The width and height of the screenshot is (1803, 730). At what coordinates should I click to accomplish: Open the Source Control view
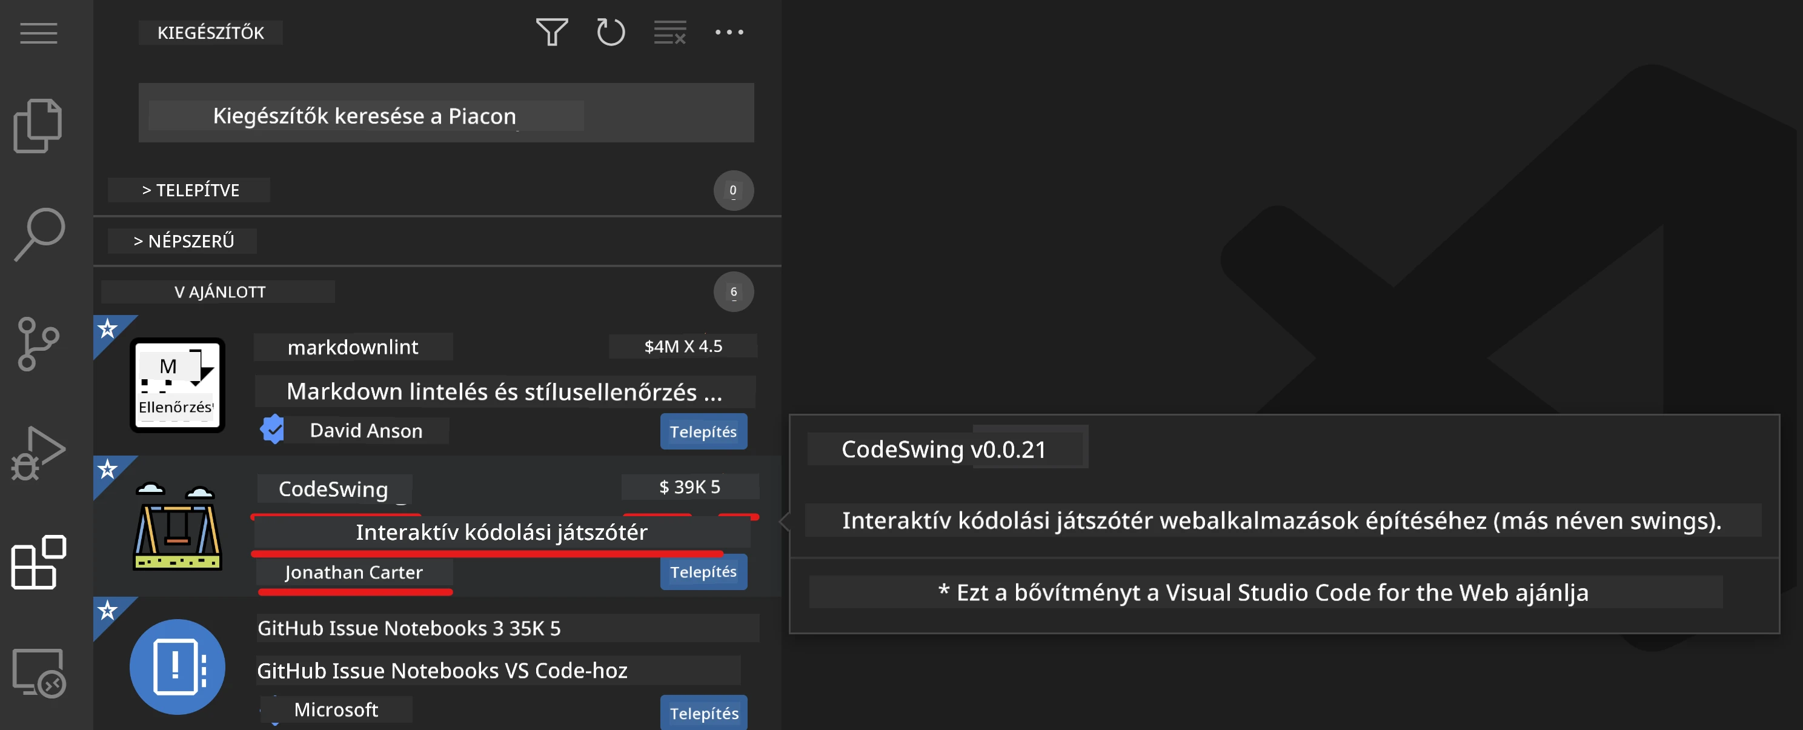tap(38, 343)
